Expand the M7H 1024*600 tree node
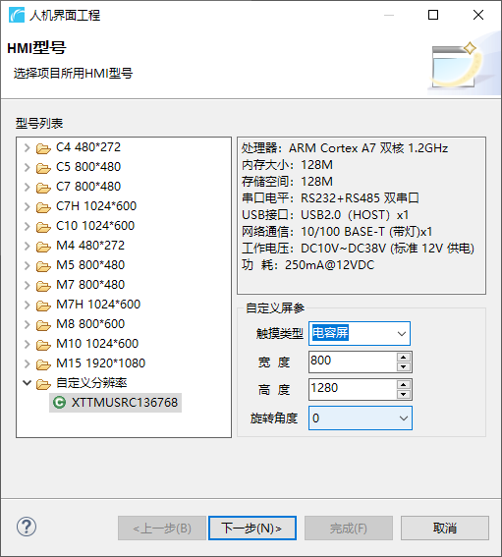This screenshot has width=502, height=557. [27, 305]
